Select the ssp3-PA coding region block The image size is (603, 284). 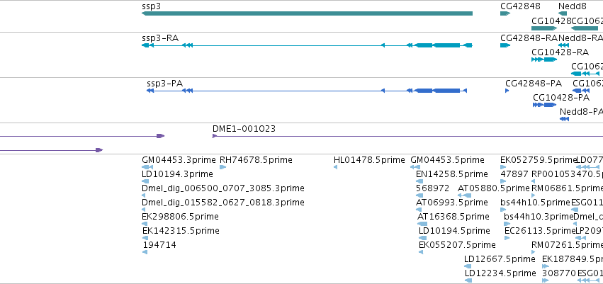pos(446,91)
